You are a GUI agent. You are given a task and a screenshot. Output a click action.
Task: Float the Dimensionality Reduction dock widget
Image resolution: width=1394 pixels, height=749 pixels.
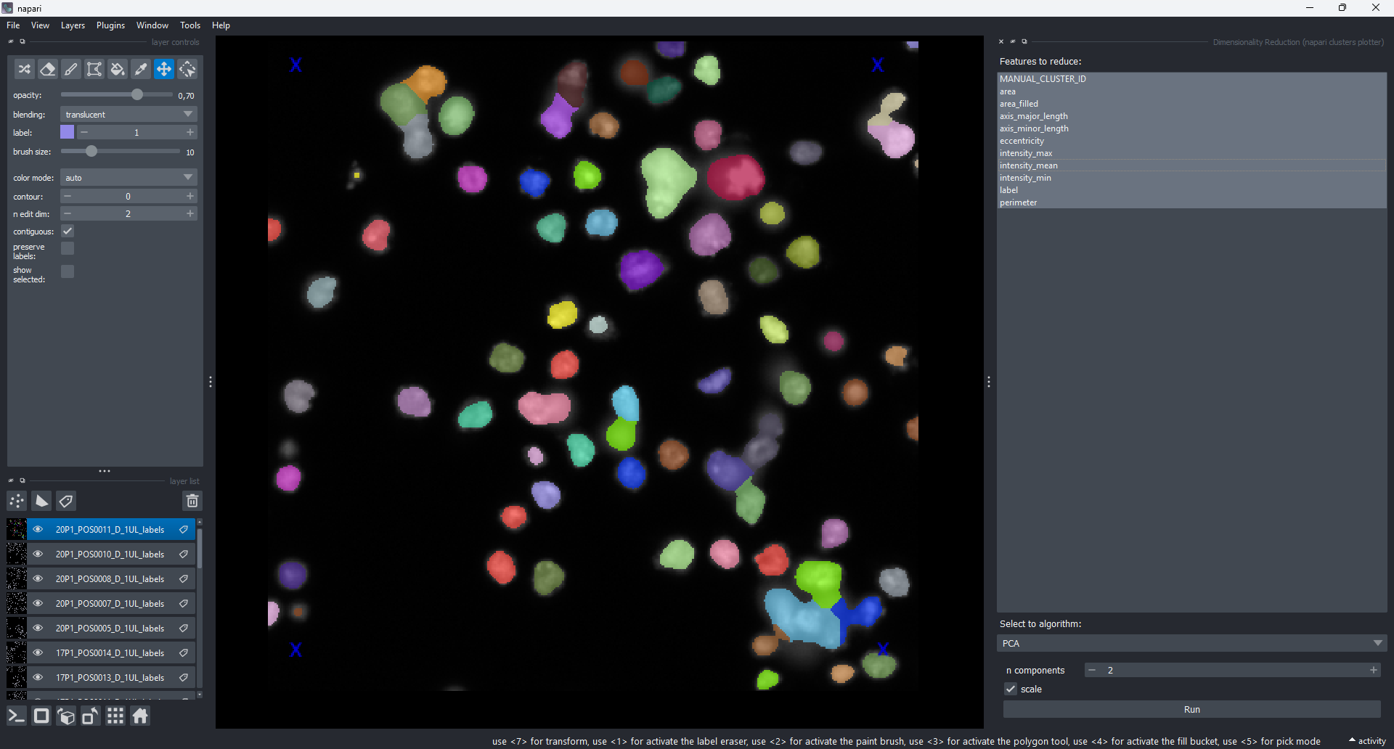point(1024,41)
